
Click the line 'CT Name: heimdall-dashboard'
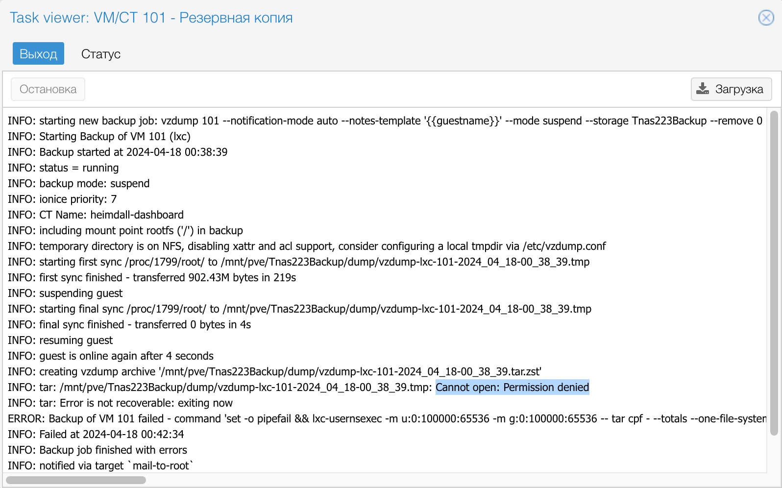[96, 215]
